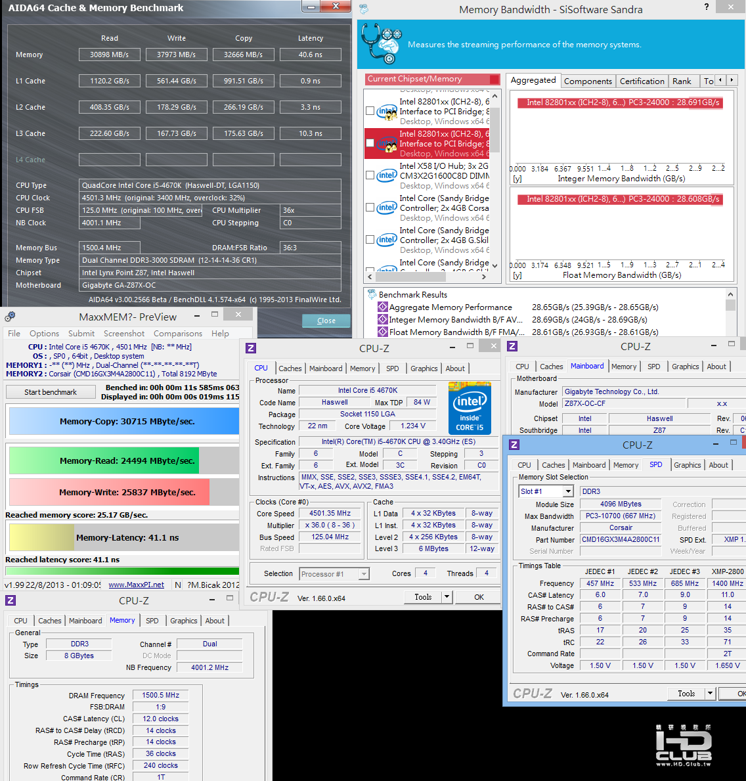The height and width of the screenshot is (781, 746).
Task: Open the Comparisons menu in MaxxMEM
Action: (178, 333)
